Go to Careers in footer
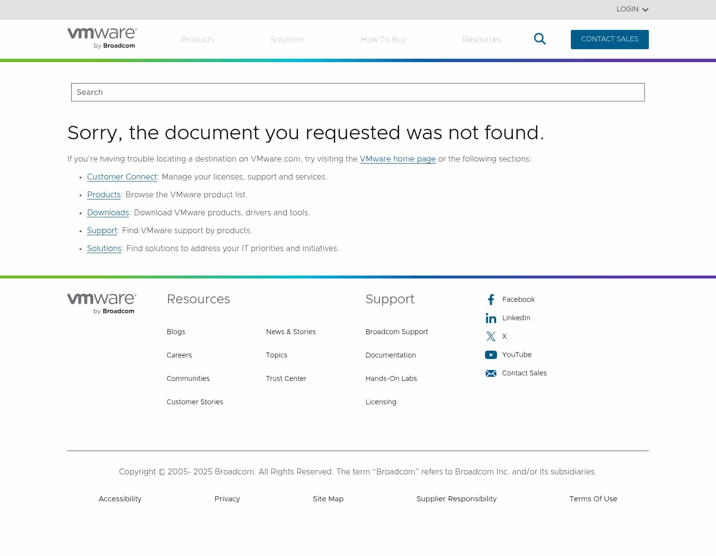The height and width of the screenshot is (556, 716). click(179, 355)
